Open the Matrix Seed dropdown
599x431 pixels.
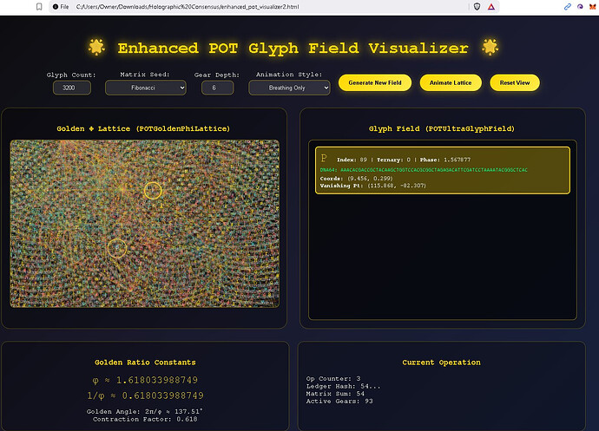click(146, 88)
